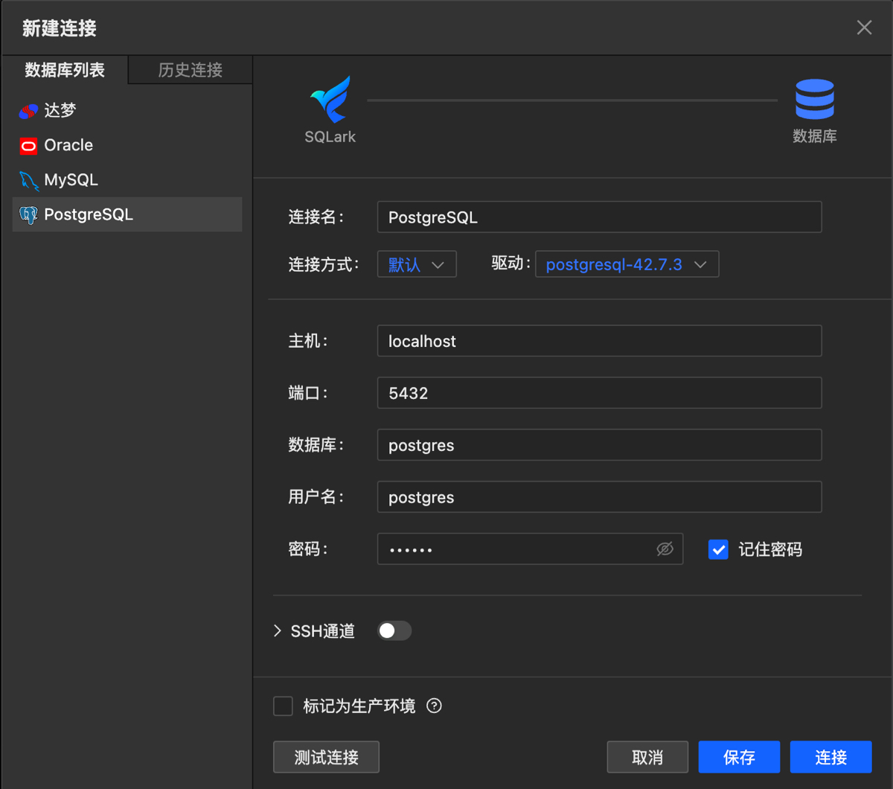Click the 取消 button

pos(647,757)
